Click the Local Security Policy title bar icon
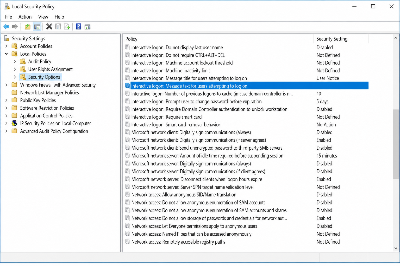400x266 pixels. tap(7, 6)
